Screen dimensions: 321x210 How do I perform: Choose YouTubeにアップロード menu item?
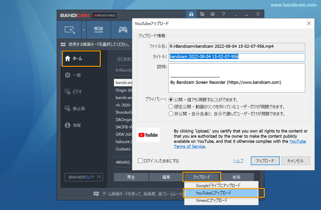click(x=221, y=193)
